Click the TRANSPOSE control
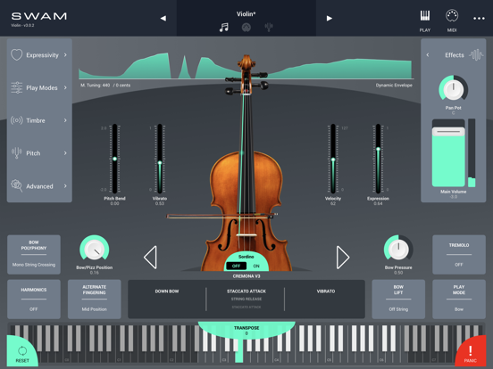The image size is (493, 369). [x=246, y=330]
